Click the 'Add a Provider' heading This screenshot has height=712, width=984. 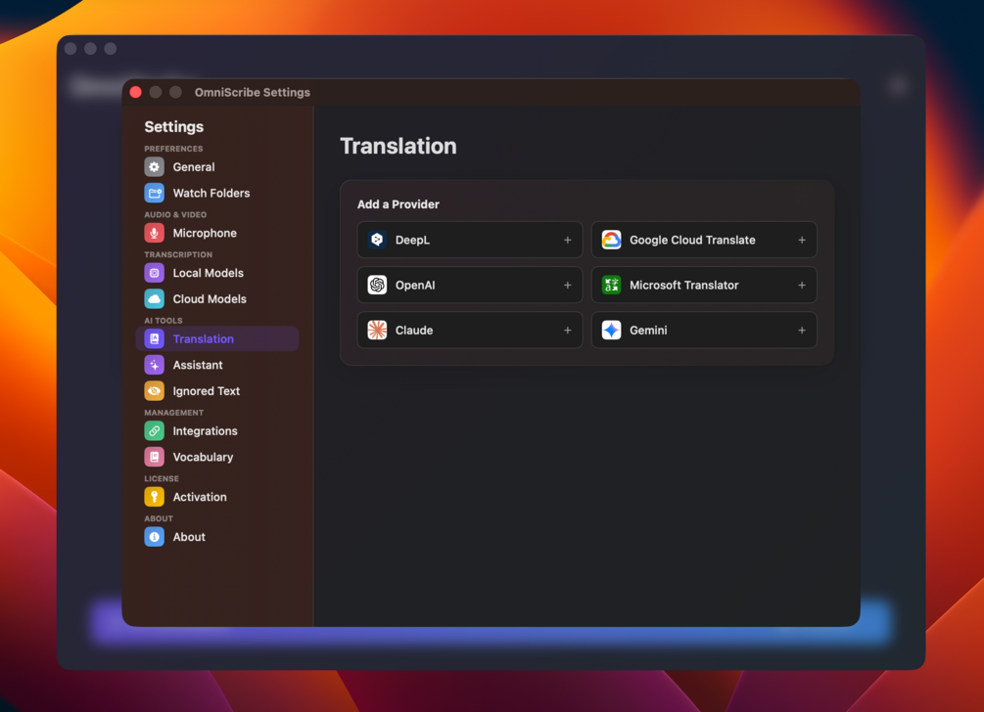398,204
